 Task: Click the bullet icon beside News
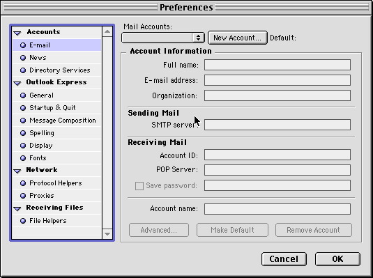click(x=23, y=58)
